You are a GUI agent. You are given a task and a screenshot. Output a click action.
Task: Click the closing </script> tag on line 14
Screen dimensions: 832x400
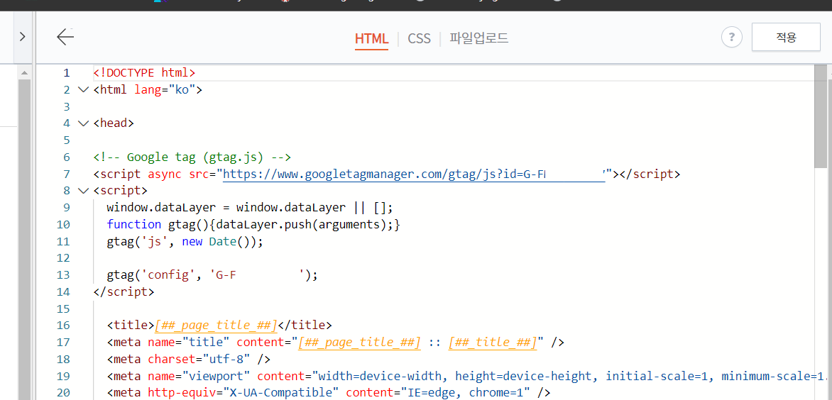point(124,292)
